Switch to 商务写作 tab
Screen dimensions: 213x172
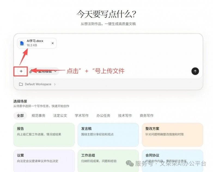click(147, 116)
